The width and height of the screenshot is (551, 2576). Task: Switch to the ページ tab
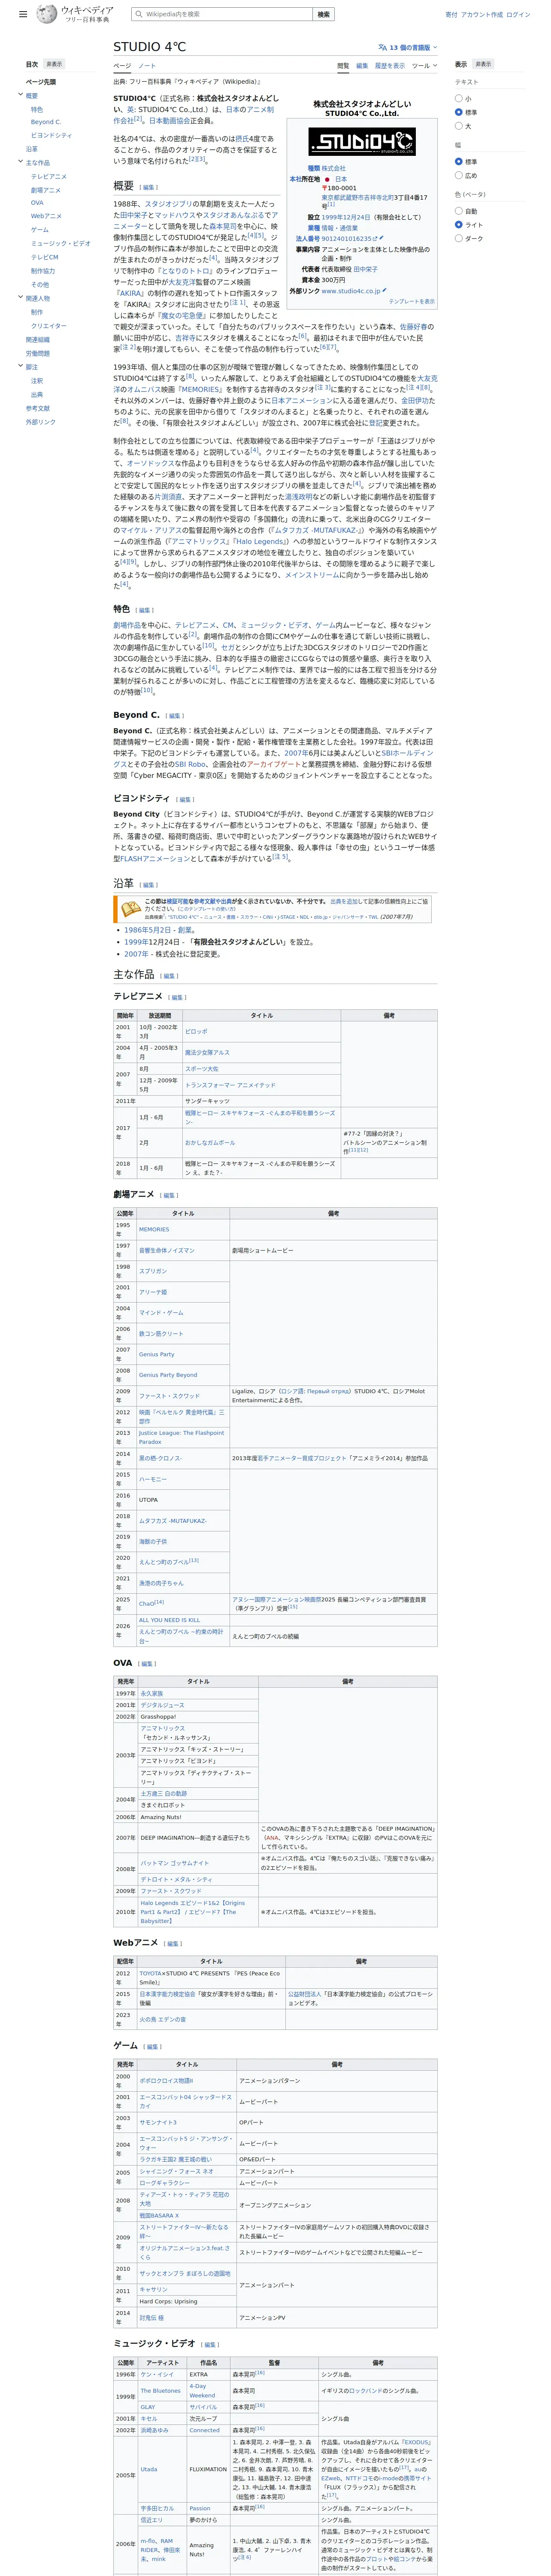(x=122, y=66)
